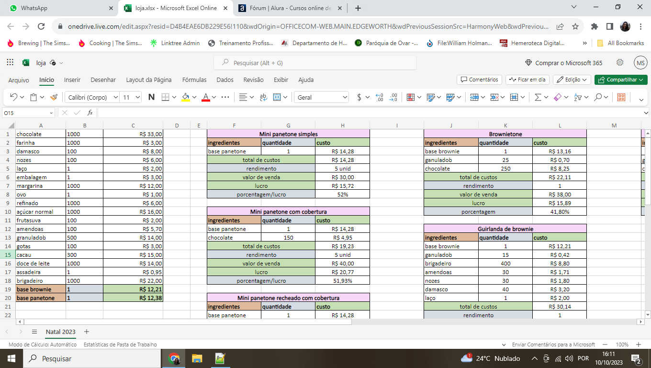
Task: Toggle bold (N) formatting
Action: tap(151, 97)
